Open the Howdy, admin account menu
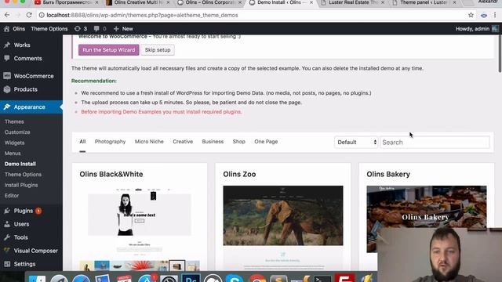 [x=477, y=29]
